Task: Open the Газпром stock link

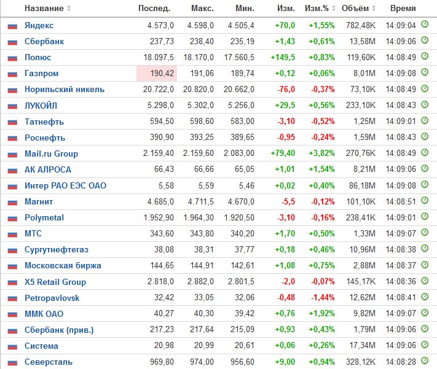Action: (x=42, y=74)
